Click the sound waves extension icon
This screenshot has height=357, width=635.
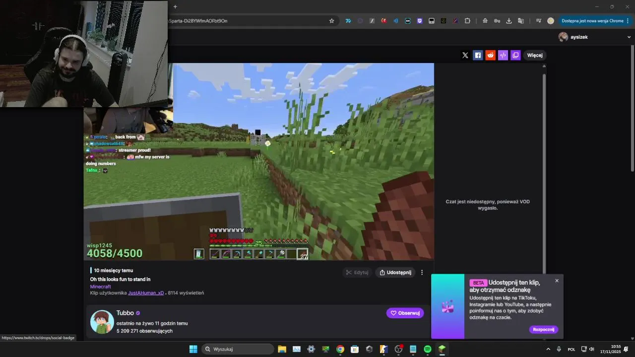click(x=396, y=21)
